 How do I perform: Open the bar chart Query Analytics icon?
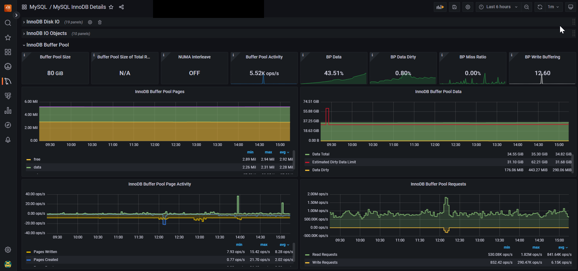(x=8, y=110)
